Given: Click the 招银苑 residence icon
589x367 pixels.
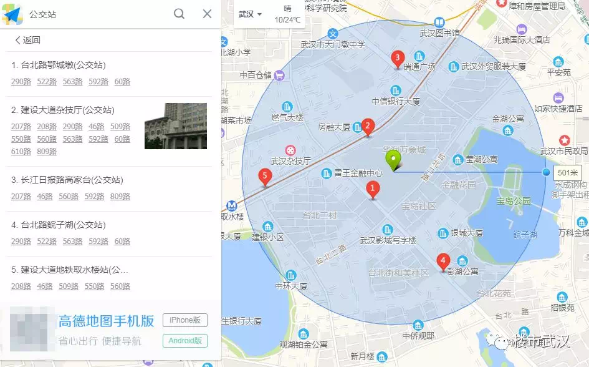Looking at the screenshot, I should pos(562,297).
